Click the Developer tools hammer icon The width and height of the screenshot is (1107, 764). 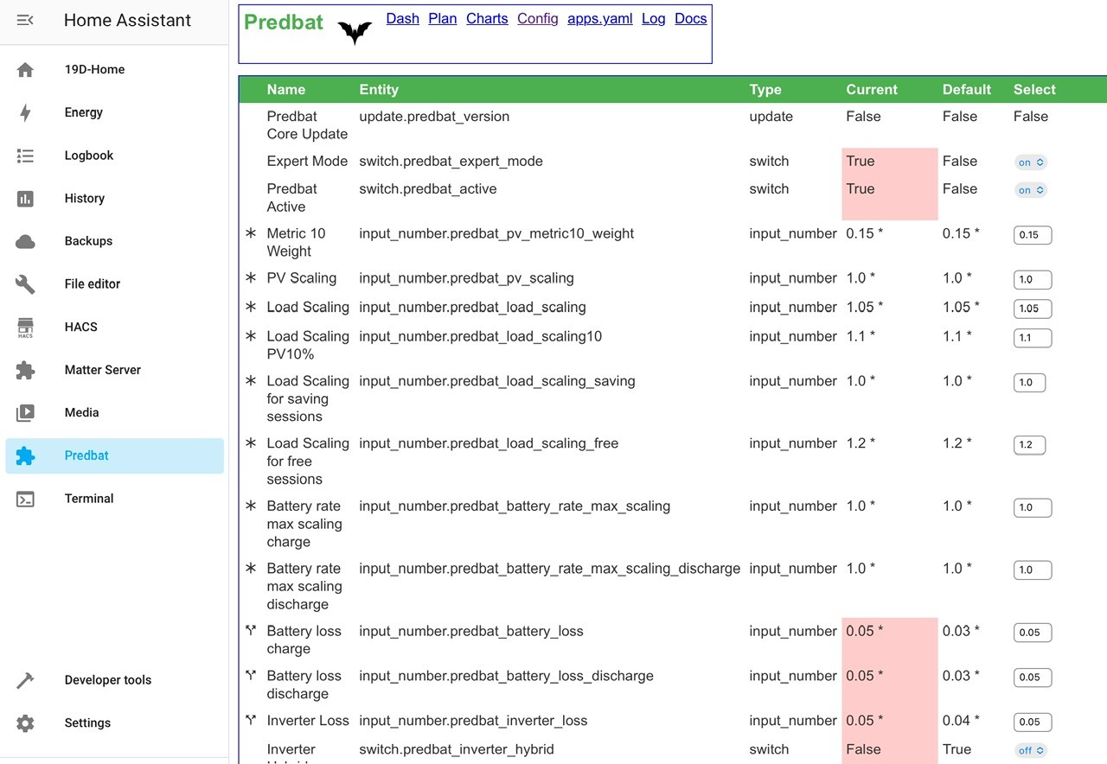[25, 680]
